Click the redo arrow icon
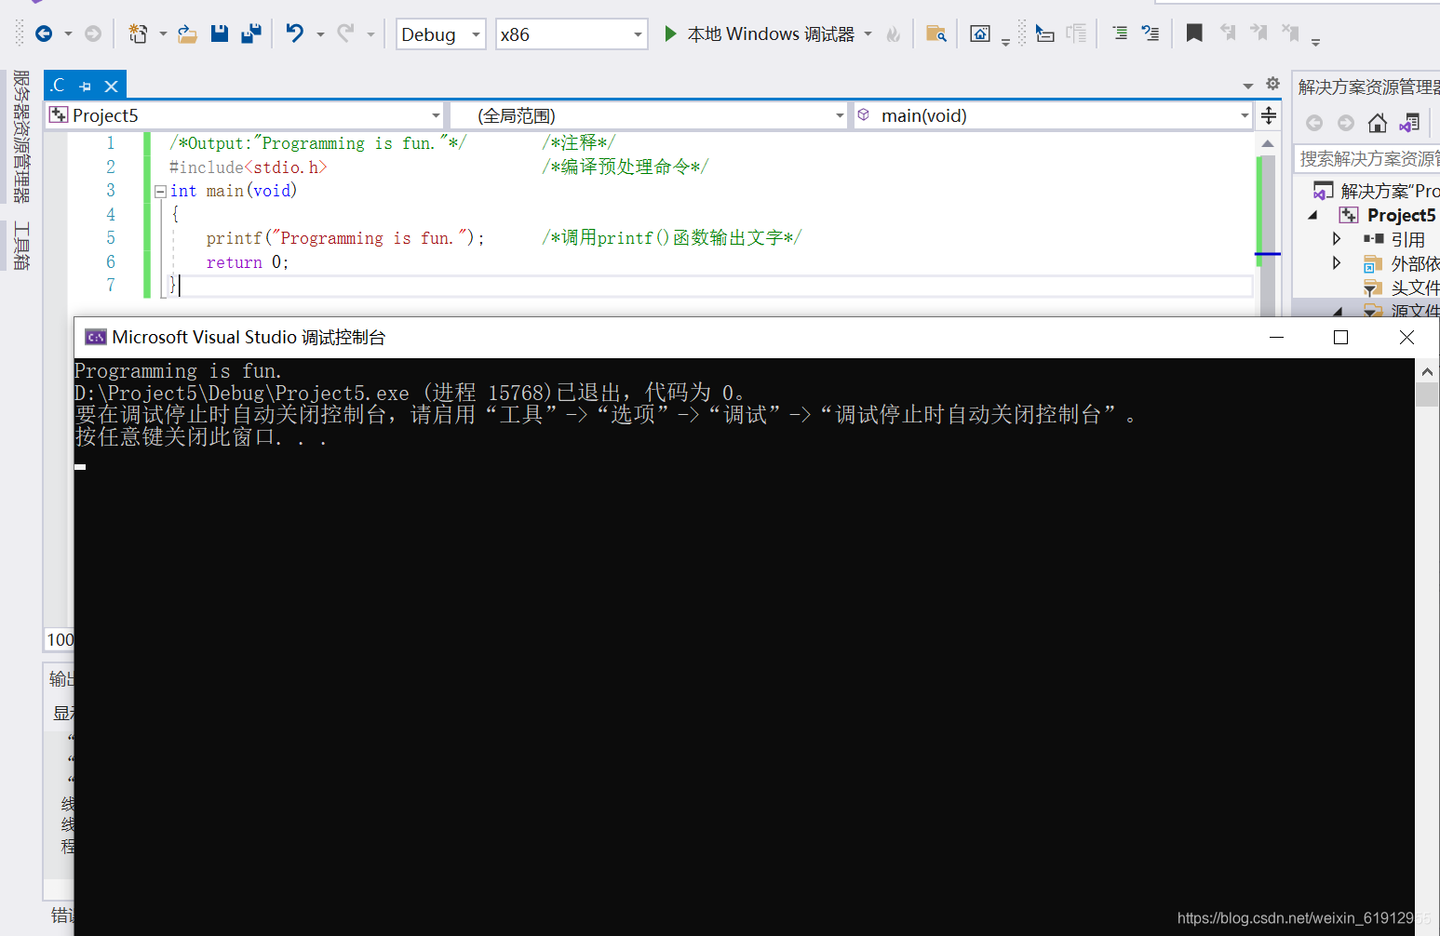This screenshot has width=1440, height=936. 345,34
